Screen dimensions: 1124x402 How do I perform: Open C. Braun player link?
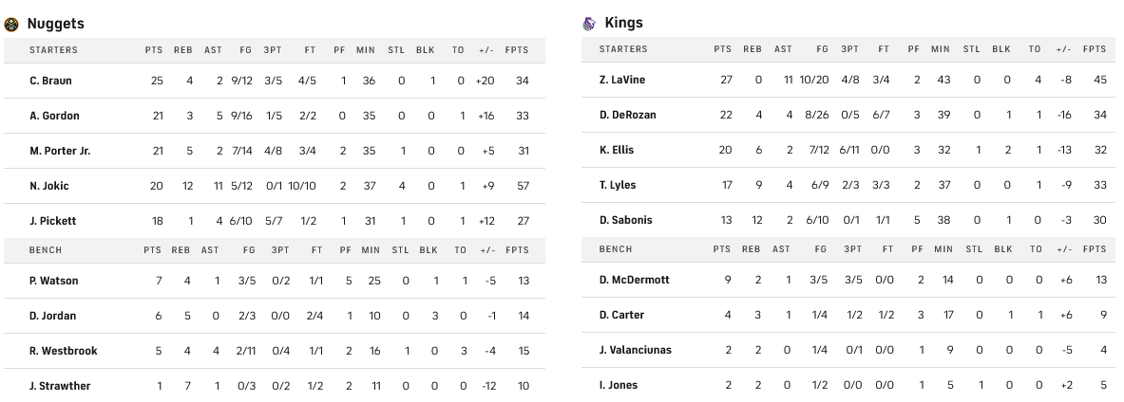click(50, 81)
